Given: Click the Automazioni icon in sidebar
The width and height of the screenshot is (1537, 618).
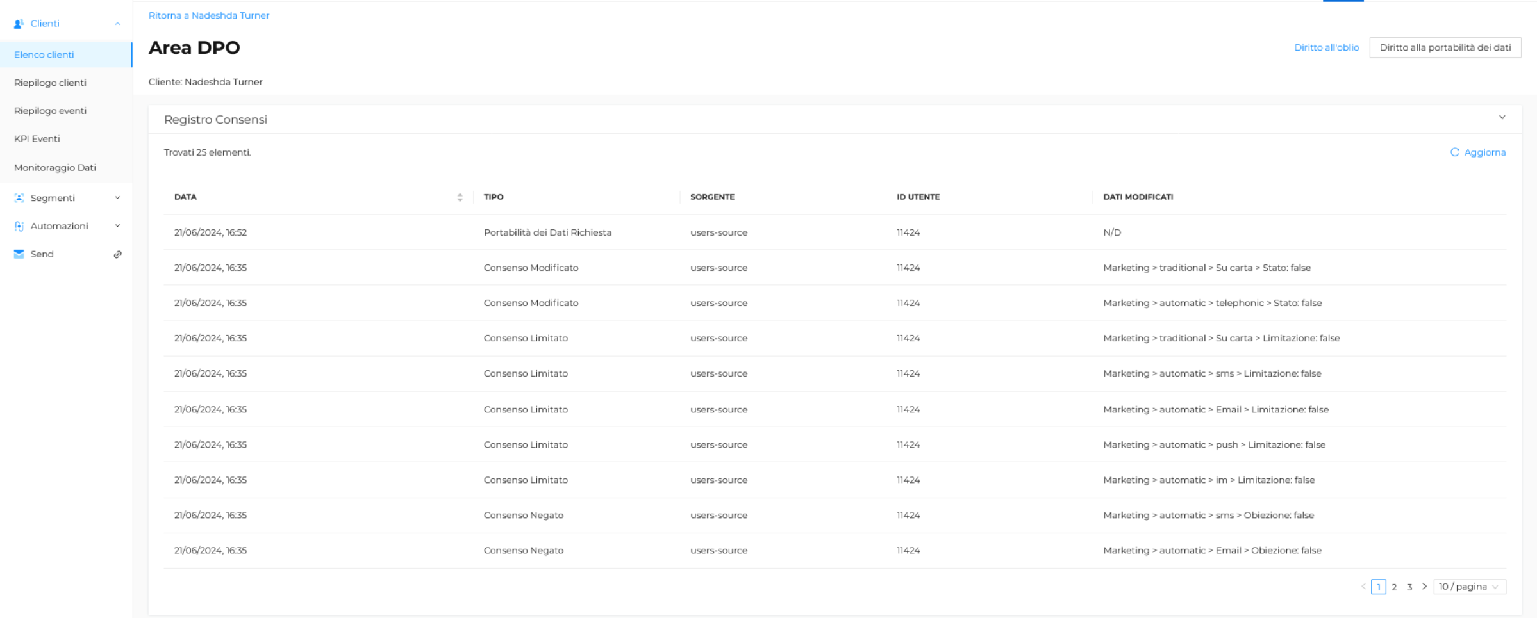Looking at the screenshot, I should pos(19,226).
